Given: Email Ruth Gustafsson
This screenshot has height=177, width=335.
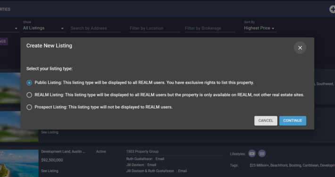Looking at the screenshot, I should (160, 159).
